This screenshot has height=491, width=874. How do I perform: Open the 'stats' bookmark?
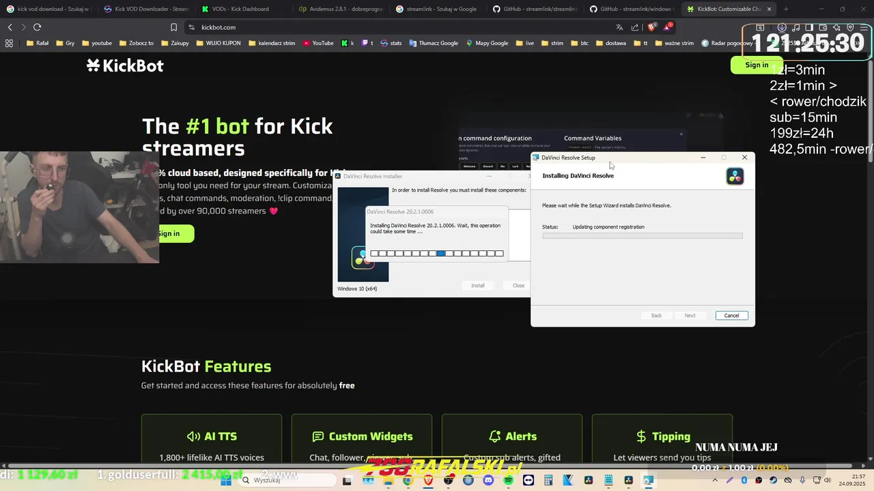pyautogui.click(x=391, y=43)
